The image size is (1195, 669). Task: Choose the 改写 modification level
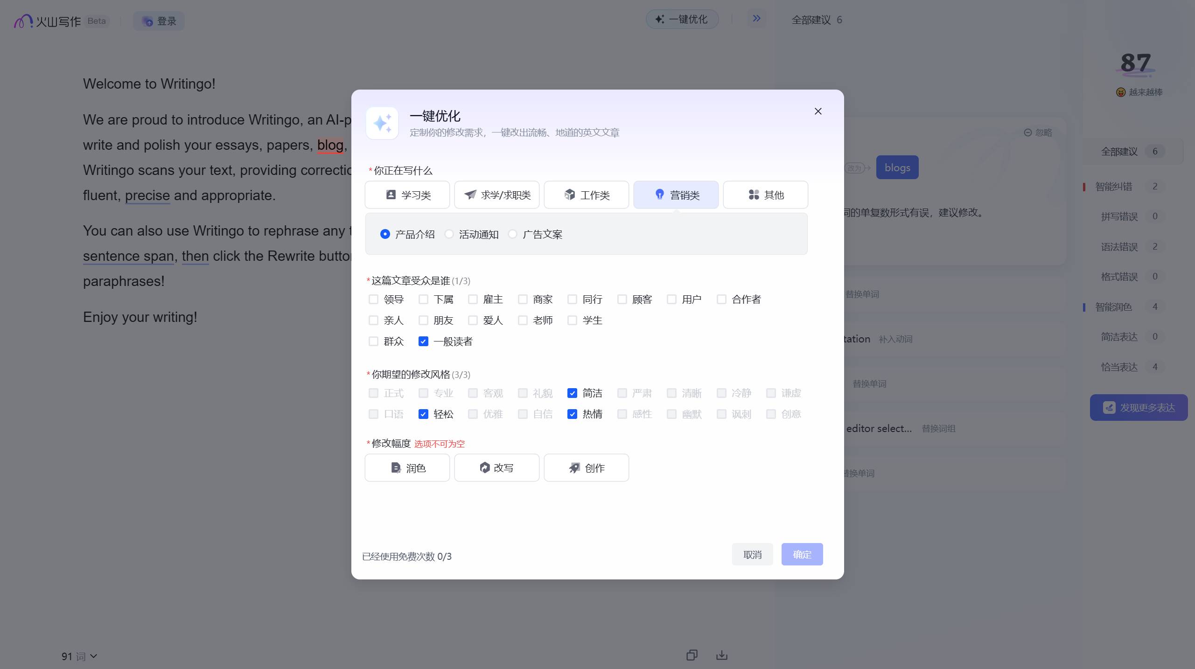(x=496, y=468)
